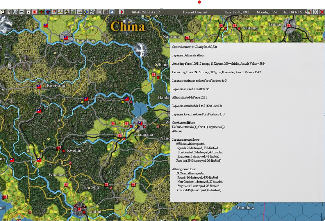Click the Wenchow label on the coast

(x=245, y=208)
